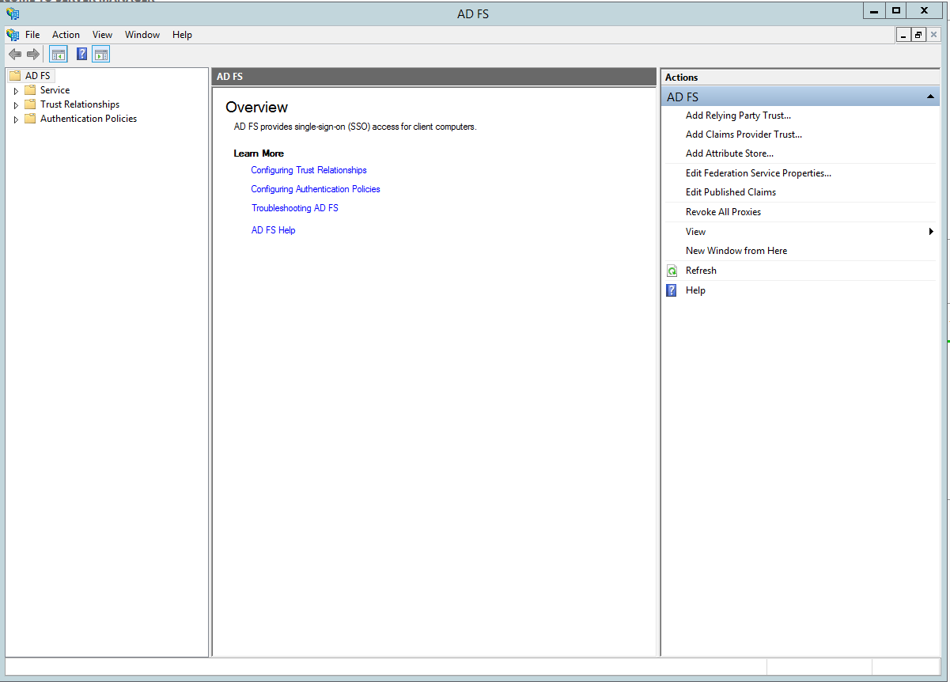Image resolution: width=950 pixels, height=682 pixels.
Task: Expand the Trust Relationships tree node
Action: 16,105
